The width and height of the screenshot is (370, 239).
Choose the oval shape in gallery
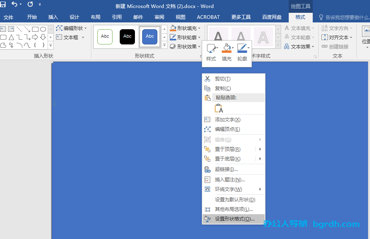coord(43,29)
